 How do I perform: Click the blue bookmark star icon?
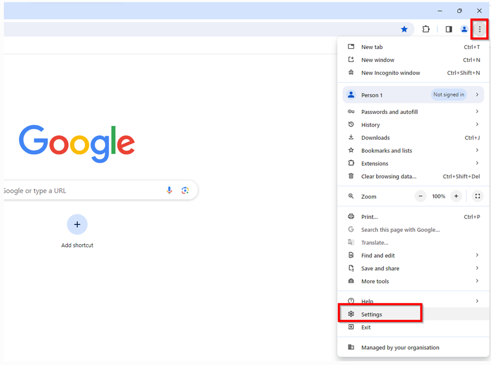(404, 29)
